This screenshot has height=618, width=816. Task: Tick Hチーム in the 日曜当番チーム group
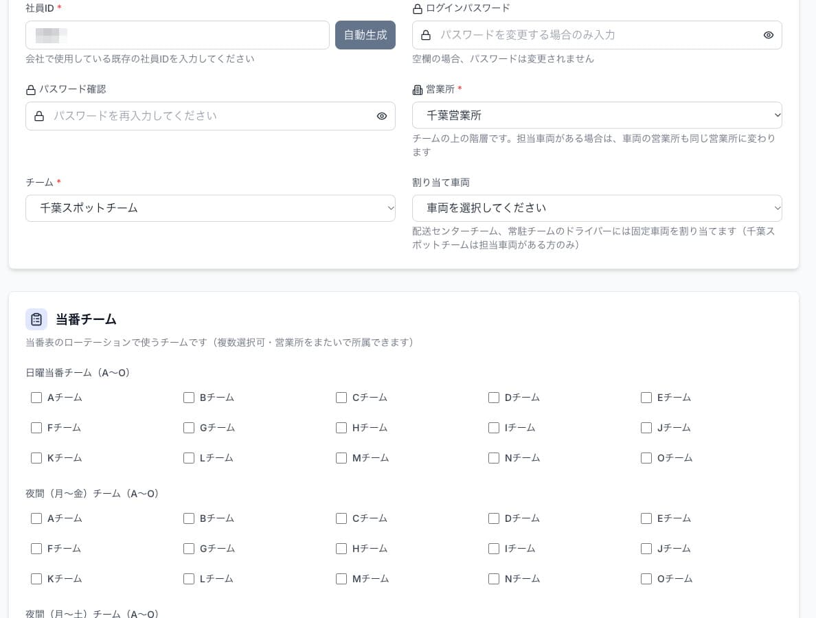point(341,428)
